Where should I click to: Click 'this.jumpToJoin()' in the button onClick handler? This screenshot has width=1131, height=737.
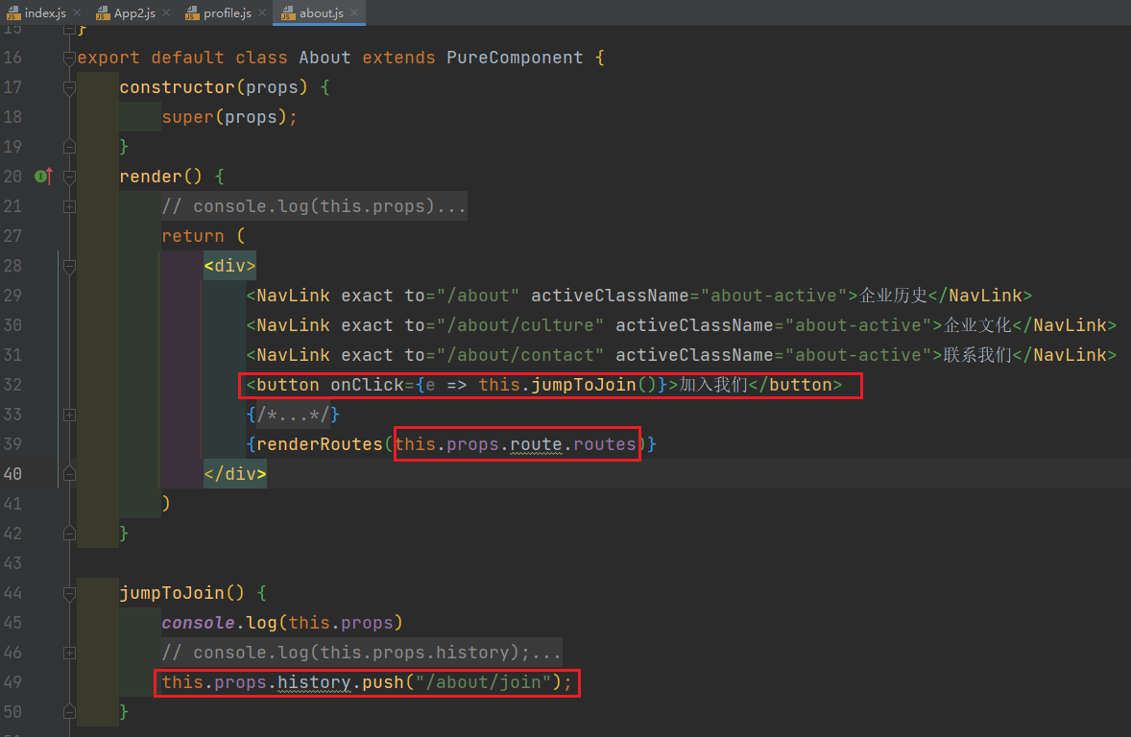pyautogui.click(x=567, y=385)
